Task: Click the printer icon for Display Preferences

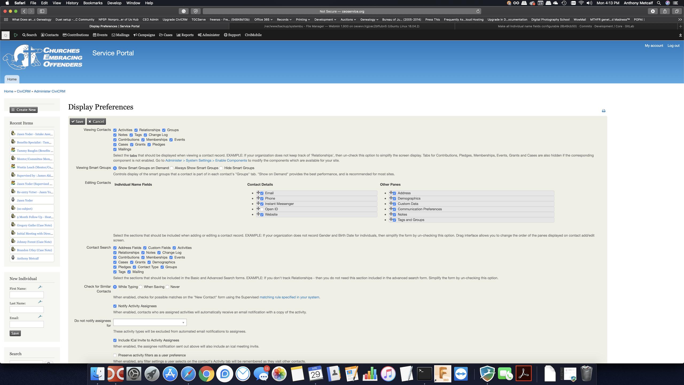Action: [x=604, y=110]
